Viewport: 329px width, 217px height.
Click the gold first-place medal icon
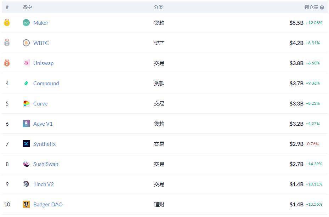[7, 23]
